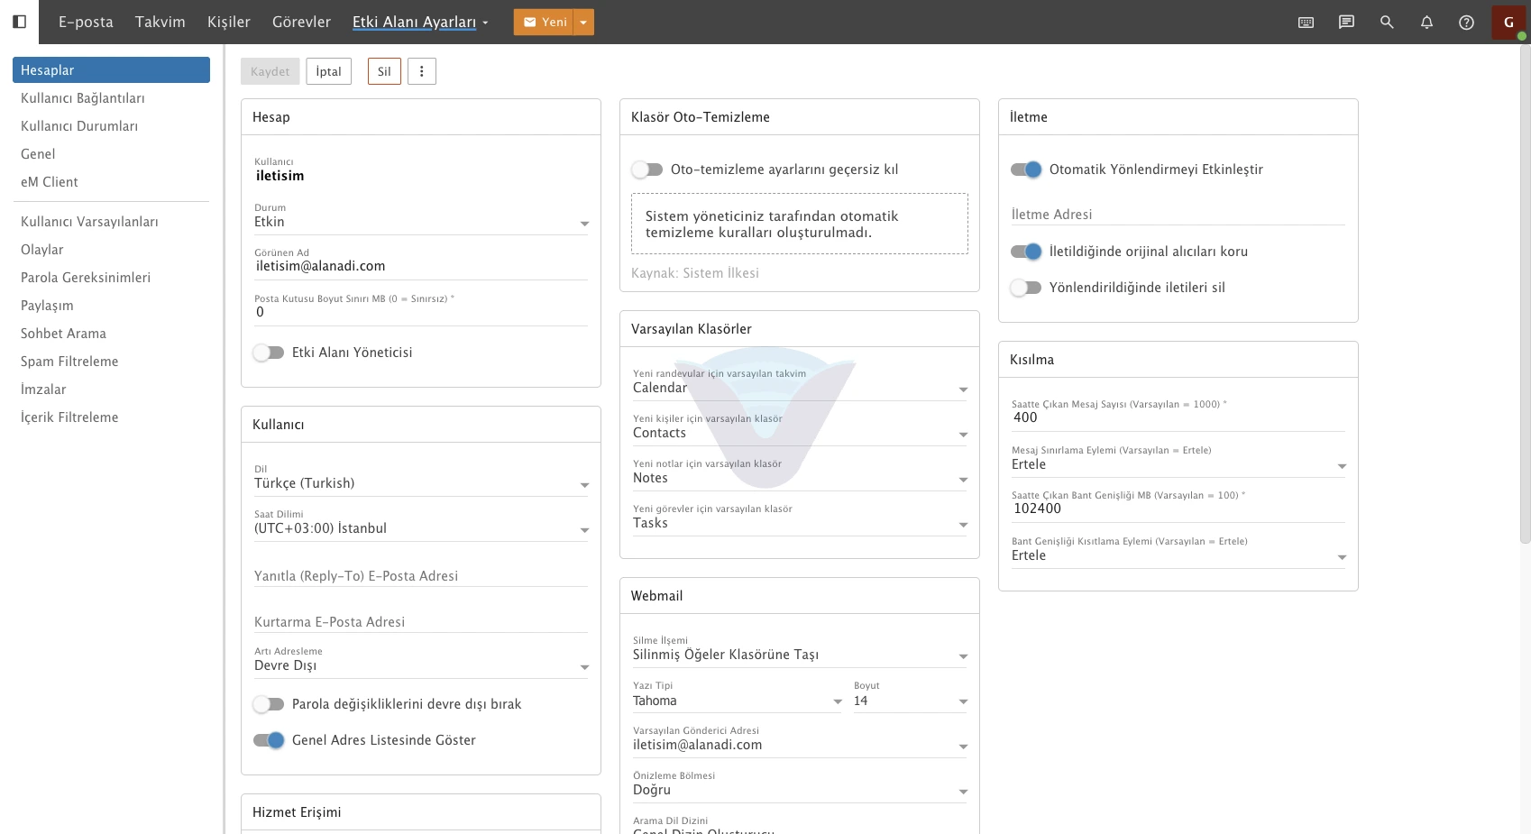Toggle Parola değişikliklerini devre dışı bırak
1531x834 pixels.
click(x=269, y=704)
